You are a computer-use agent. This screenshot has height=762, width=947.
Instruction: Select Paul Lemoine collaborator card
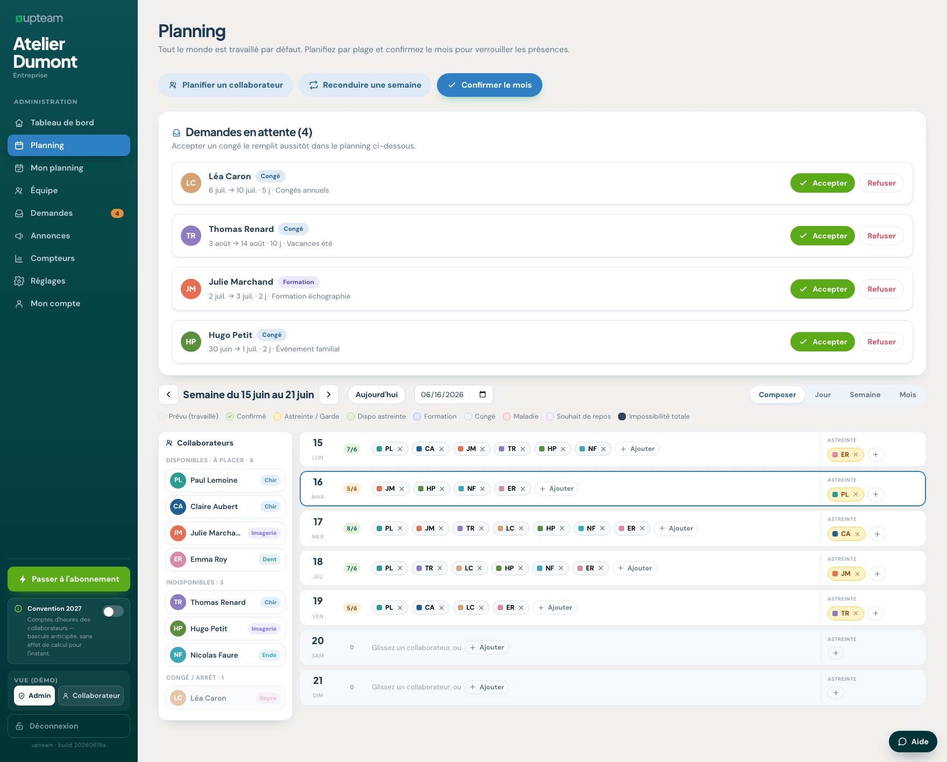point(225,481)
